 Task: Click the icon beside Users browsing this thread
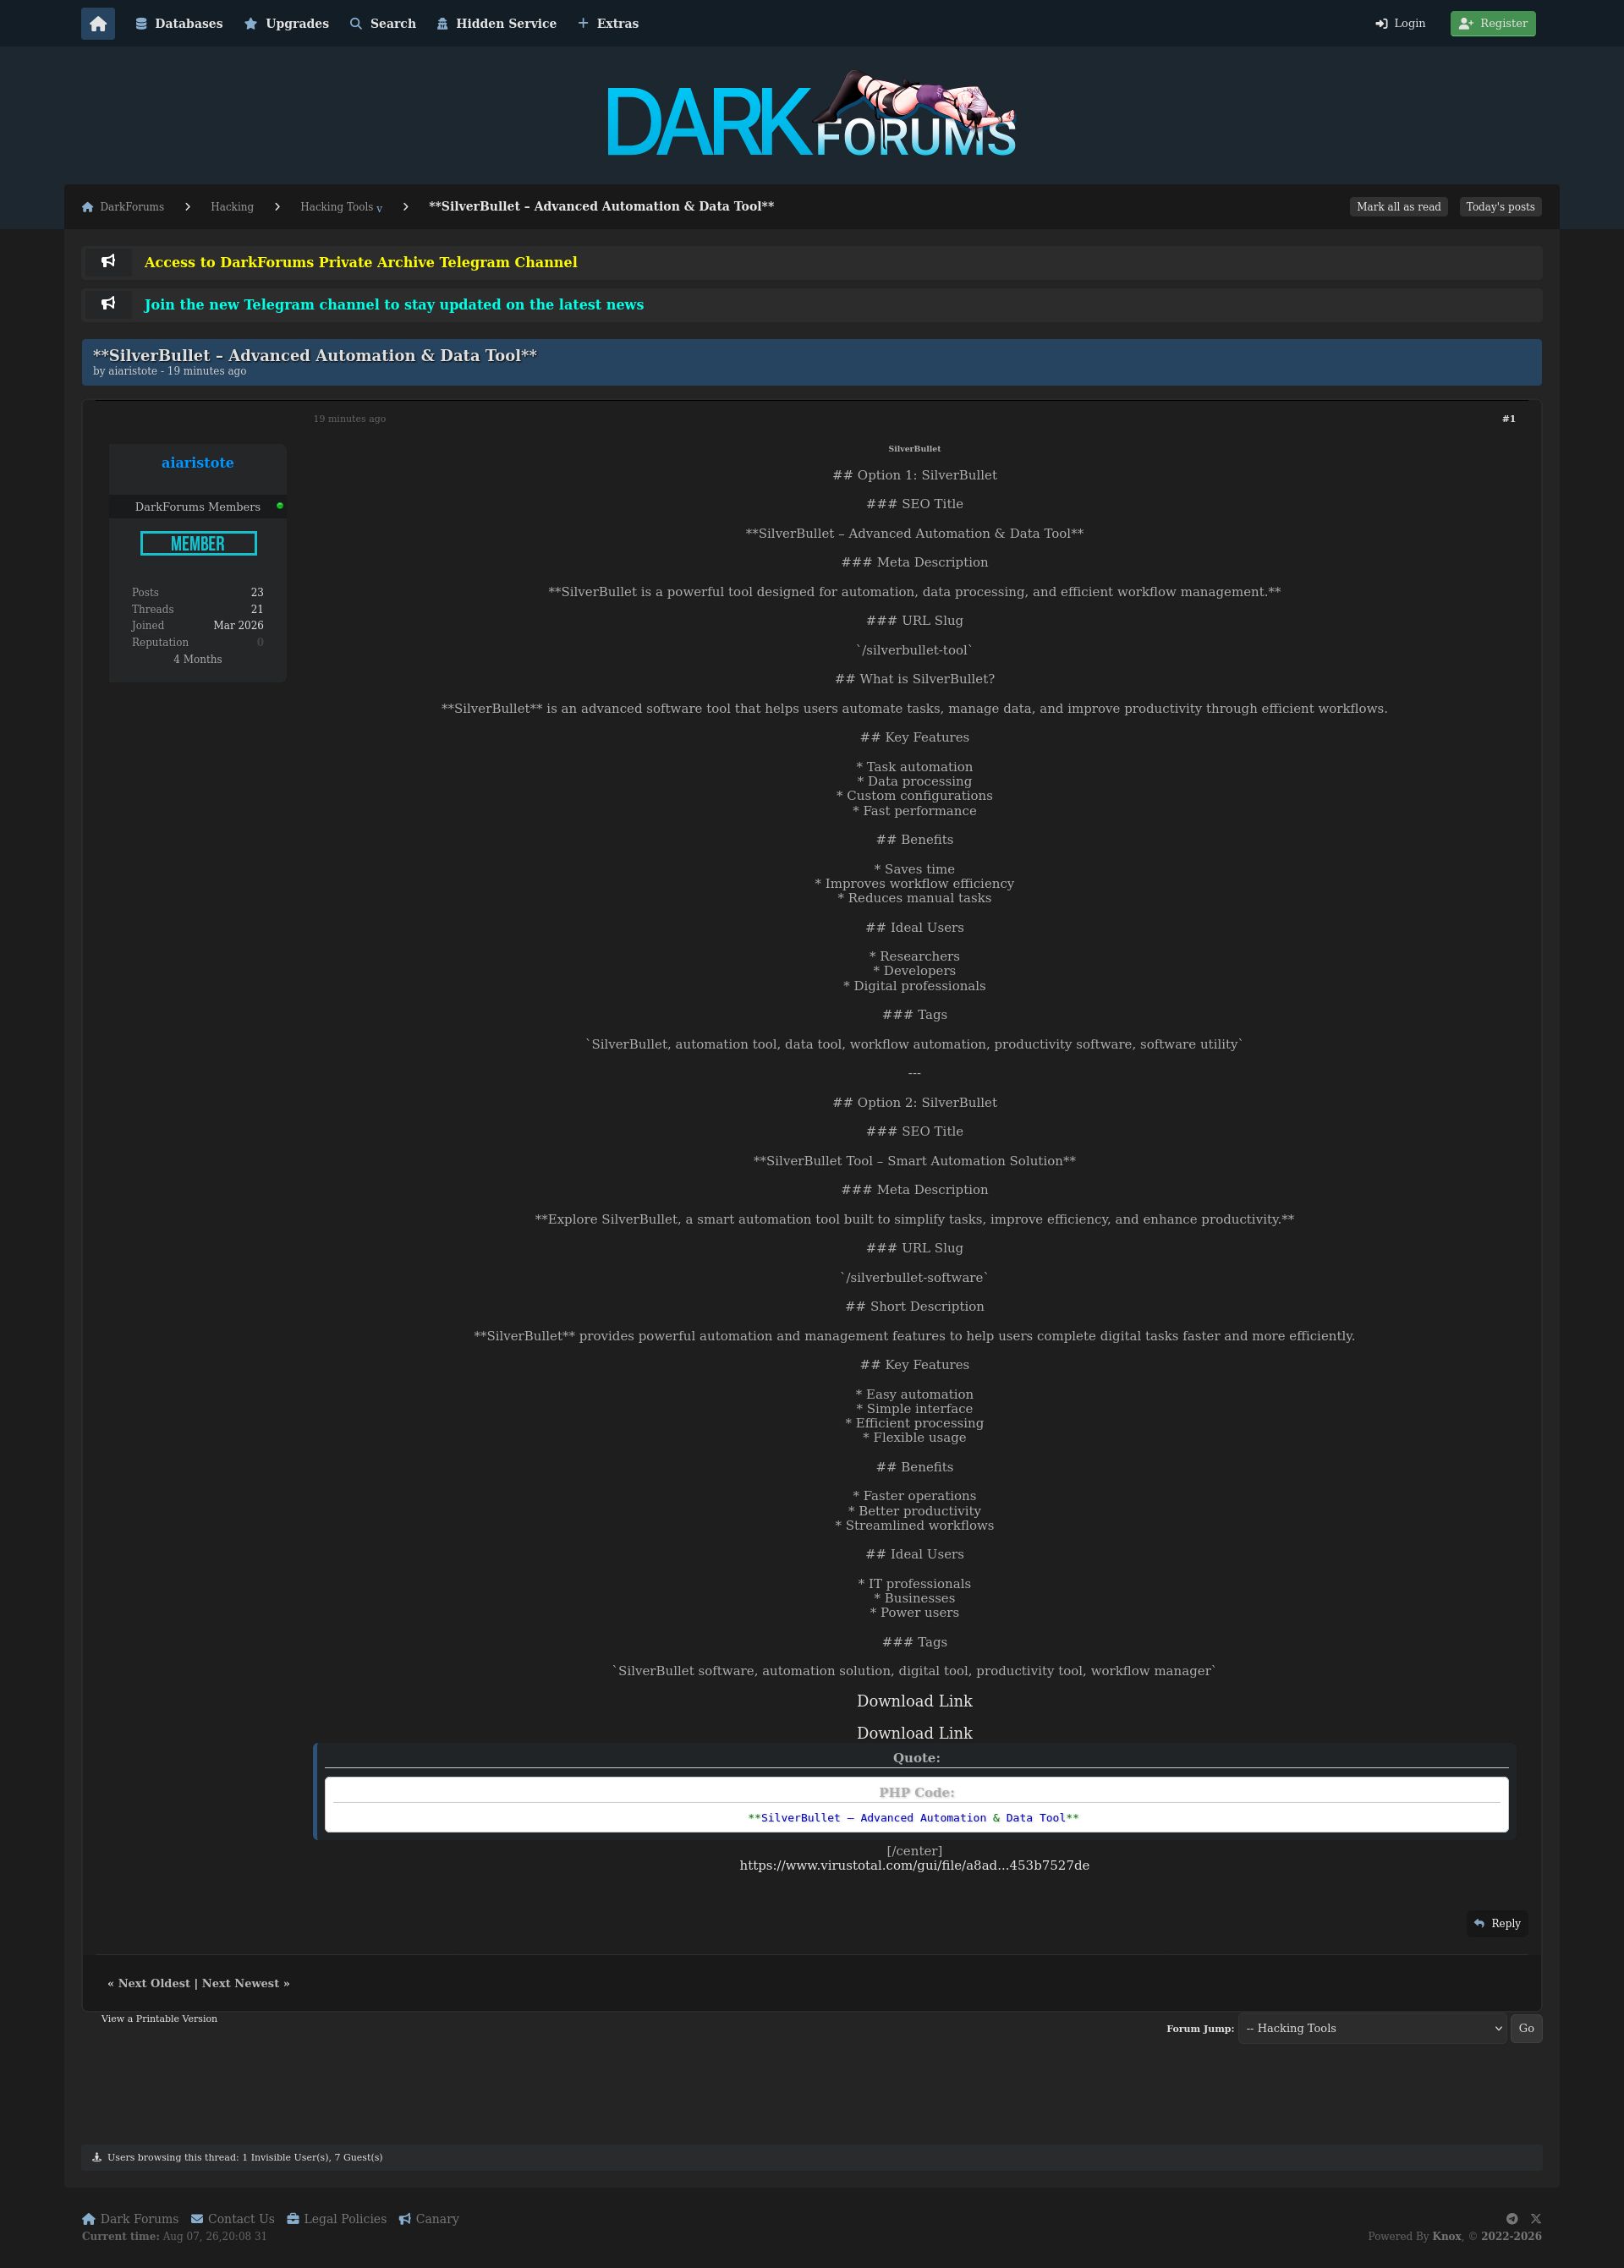[97, 2157]
